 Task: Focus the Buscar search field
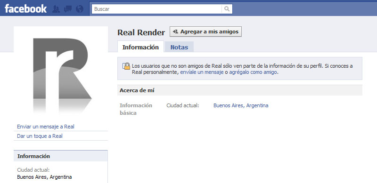pyautogui.click(x=157, y=9)
